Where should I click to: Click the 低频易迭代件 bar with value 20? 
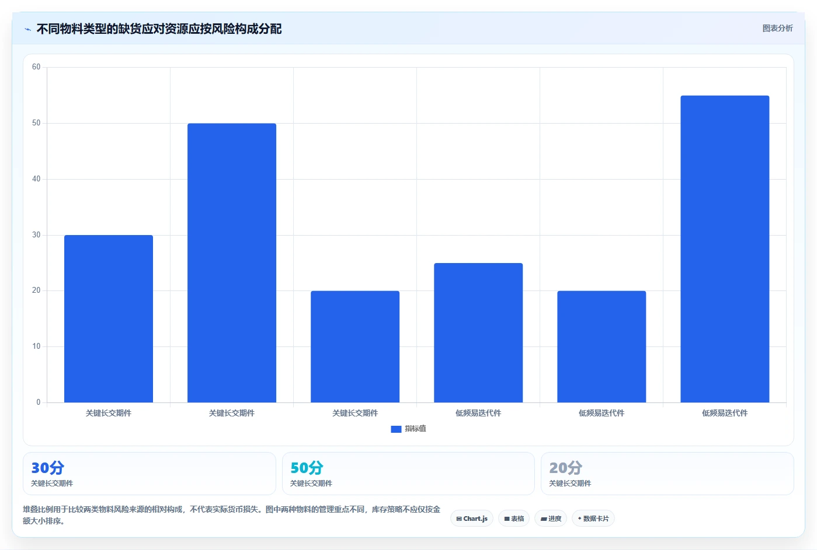click(602, 346)
